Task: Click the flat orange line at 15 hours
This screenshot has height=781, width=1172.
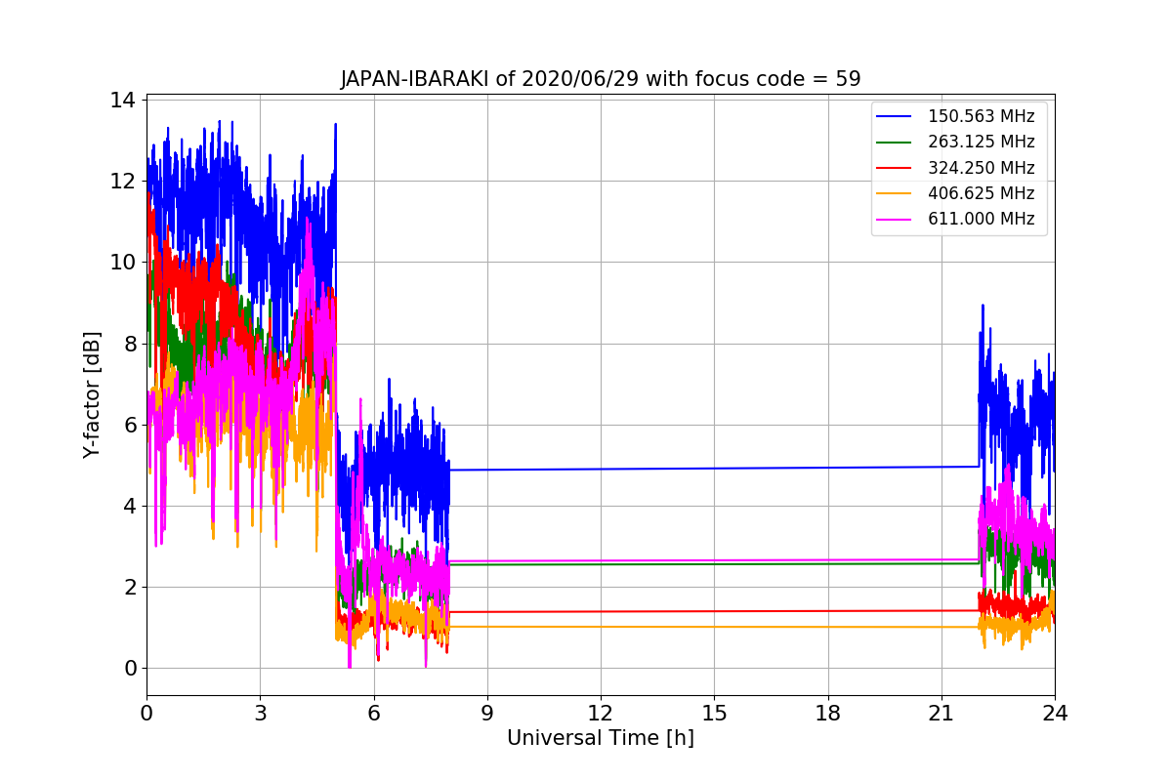Action: pos(714,627)
